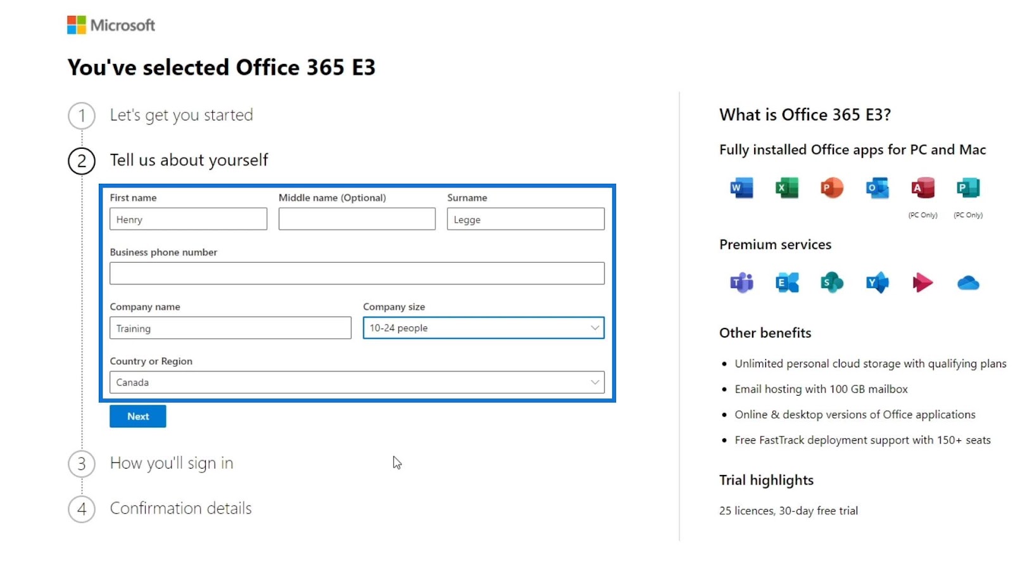Click the step 1 circle icon
The width and height of the screenshot is (1013, 570).
pos(82,116)
